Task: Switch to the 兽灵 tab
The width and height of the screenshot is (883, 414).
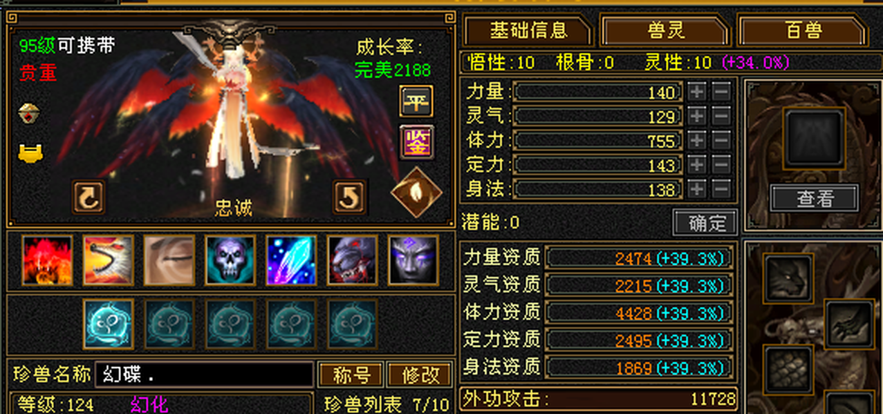Action: pyautogui.click(x=666, y=30)
